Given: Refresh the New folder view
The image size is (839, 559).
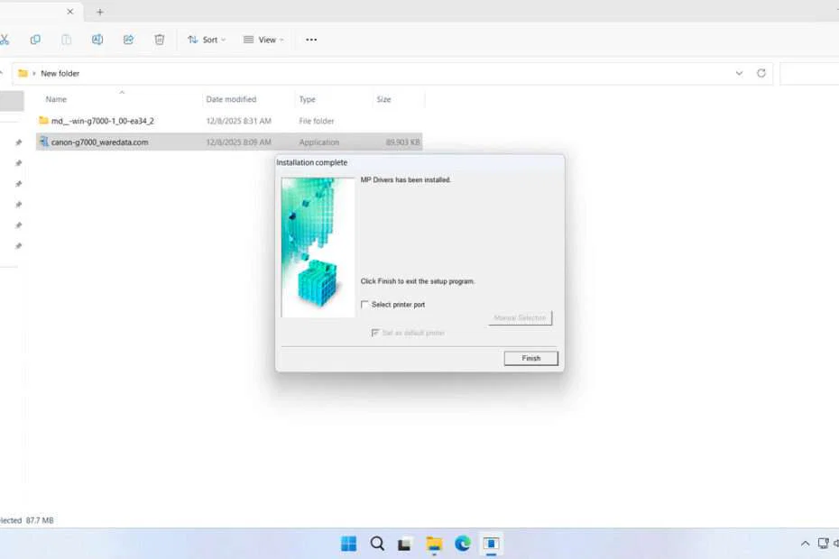Looking at the screenshot, I should pos(761,73).
